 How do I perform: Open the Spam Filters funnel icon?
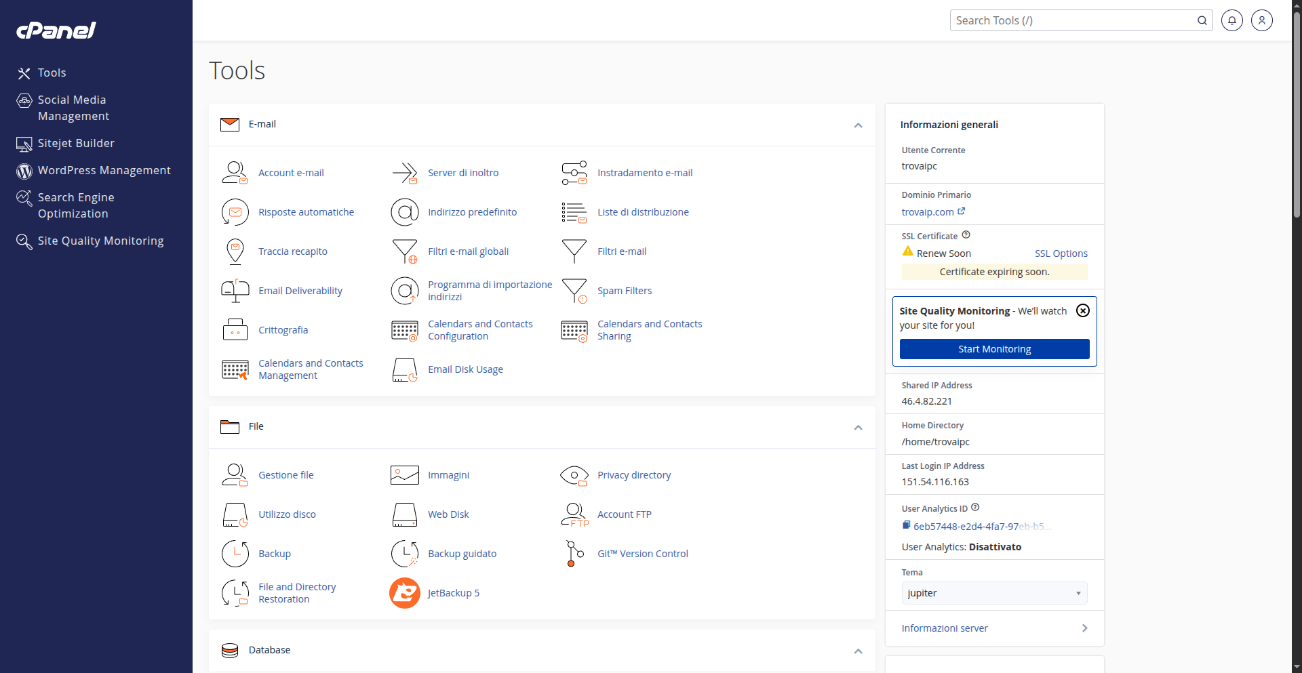574,291
